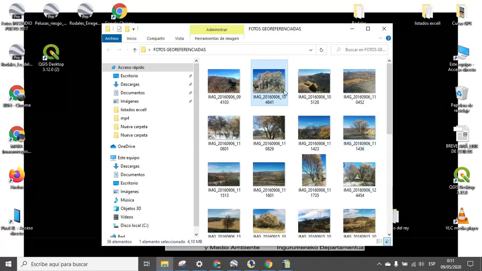Open Pixel XL Acceso directo shortcut

(17, 222)
